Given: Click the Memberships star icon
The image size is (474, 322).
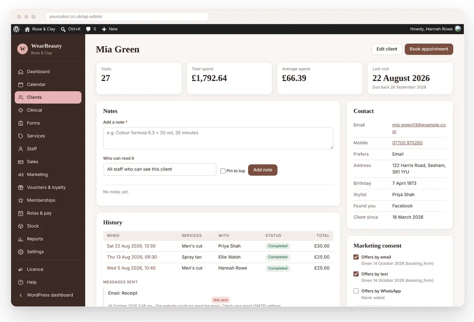Looking at the screenshot, I should point(21,201).
